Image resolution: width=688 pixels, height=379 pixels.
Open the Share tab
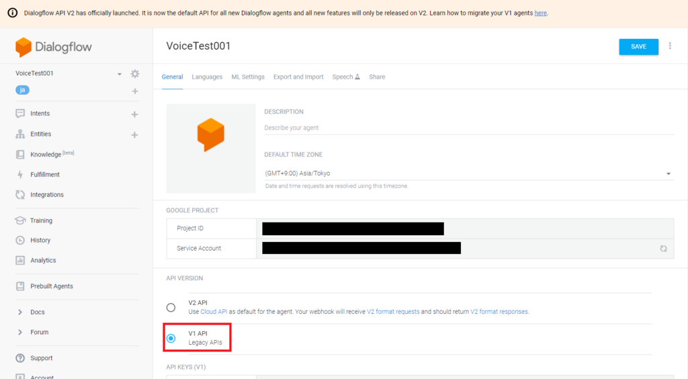pos(377,77)
